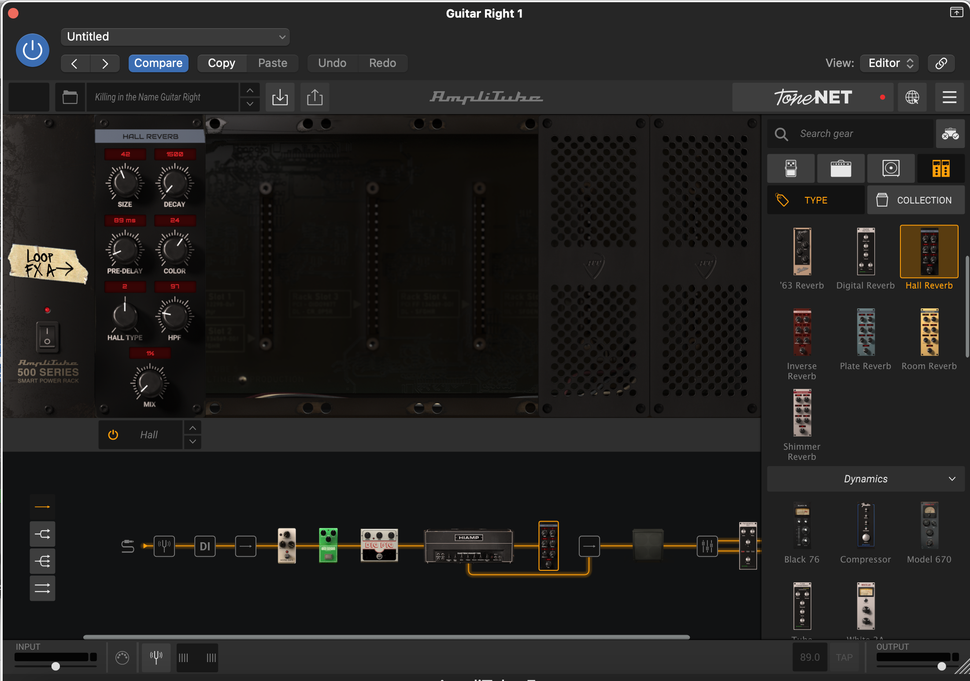Toggle the owned gear filter icon

point(950,134)
